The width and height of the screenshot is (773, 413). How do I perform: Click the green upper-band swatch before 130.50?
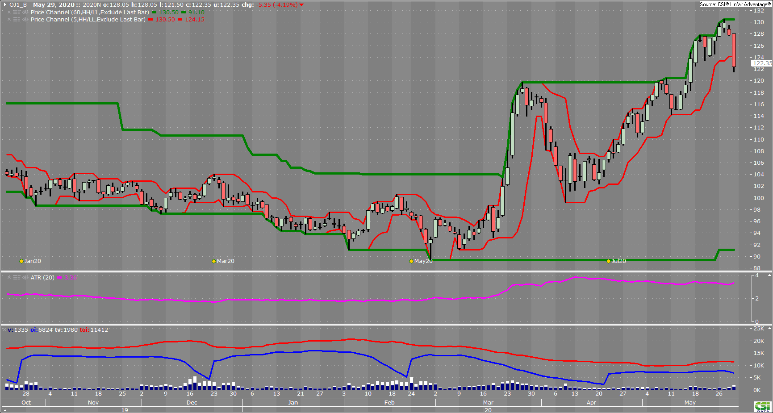coord(154,13)
